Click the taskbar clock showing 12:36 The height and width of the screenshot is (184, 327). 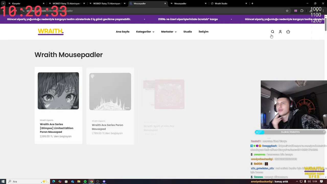(x=315, y=181)
